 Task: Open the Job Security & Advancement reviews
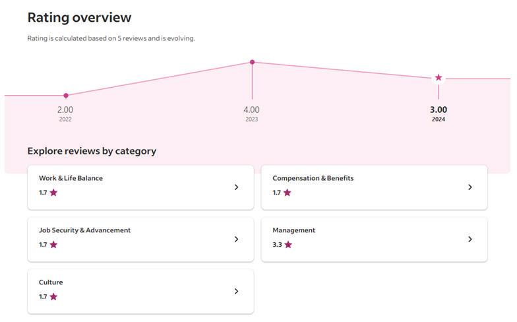coord(85,230)
